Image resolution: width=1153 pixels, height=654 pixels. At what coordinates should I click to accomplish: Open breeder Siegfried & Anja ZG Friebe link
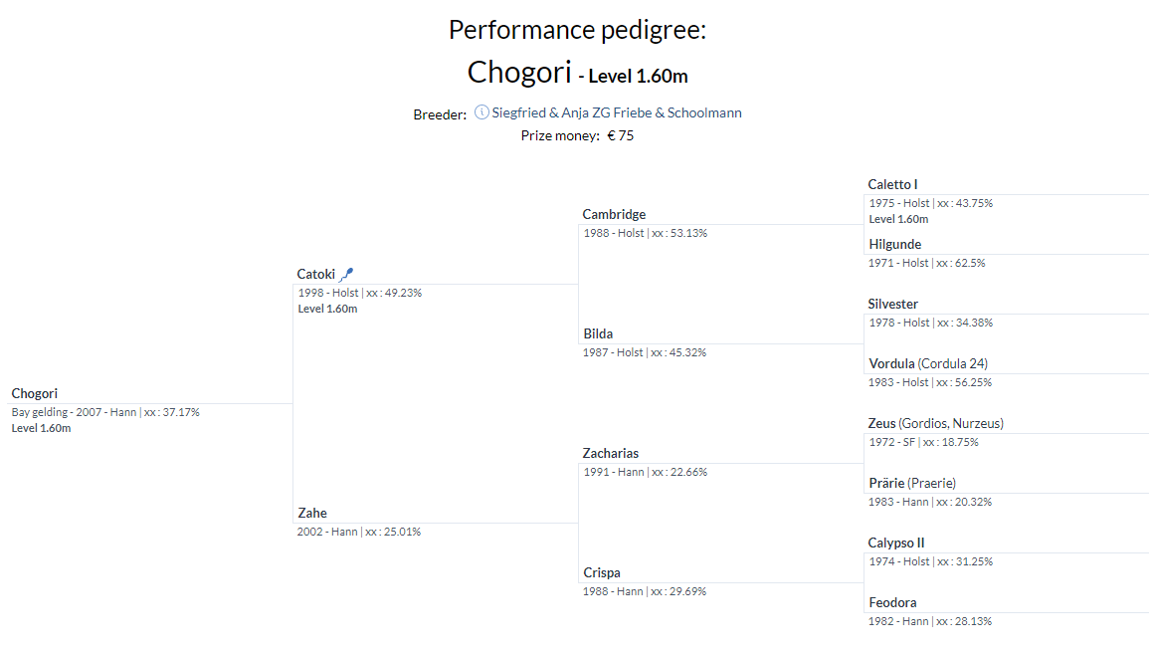[x=617, y=112]
